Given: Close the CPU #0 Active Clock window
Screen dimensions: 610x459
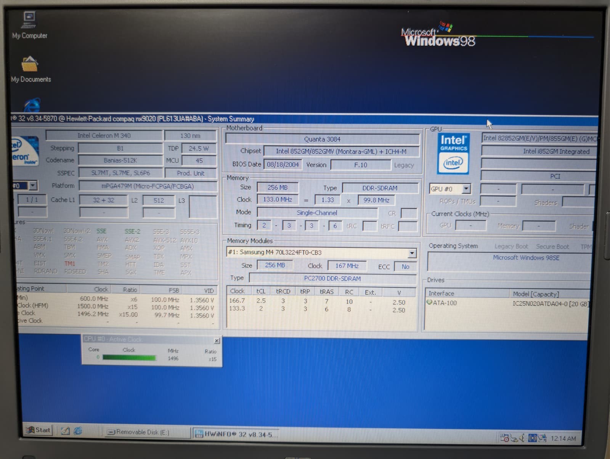Looking at the screenshot, I should (217, 340).
